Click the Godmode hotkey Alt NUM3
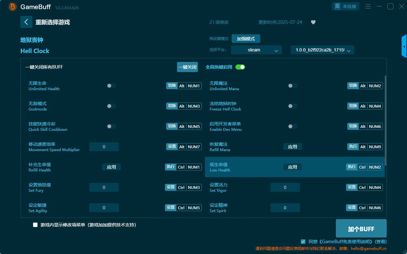The width and height of the screenshot is (407, 254). click(x=184, y=106)
